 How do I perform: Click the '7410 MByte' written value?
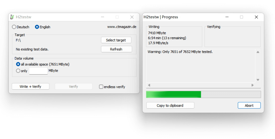click(x=157, y=33)
